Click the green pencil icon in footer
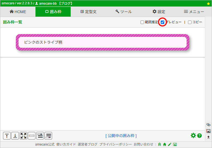This screenshot has height=148, width=212. pos(169,144)
